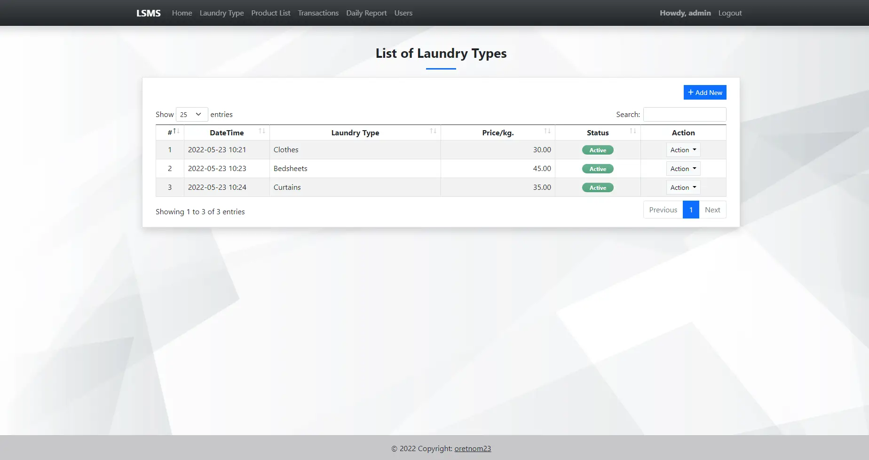The image size is (869, 460).
Task: Sort by Price/kg. column arrows
Action: tap(547, 131)
